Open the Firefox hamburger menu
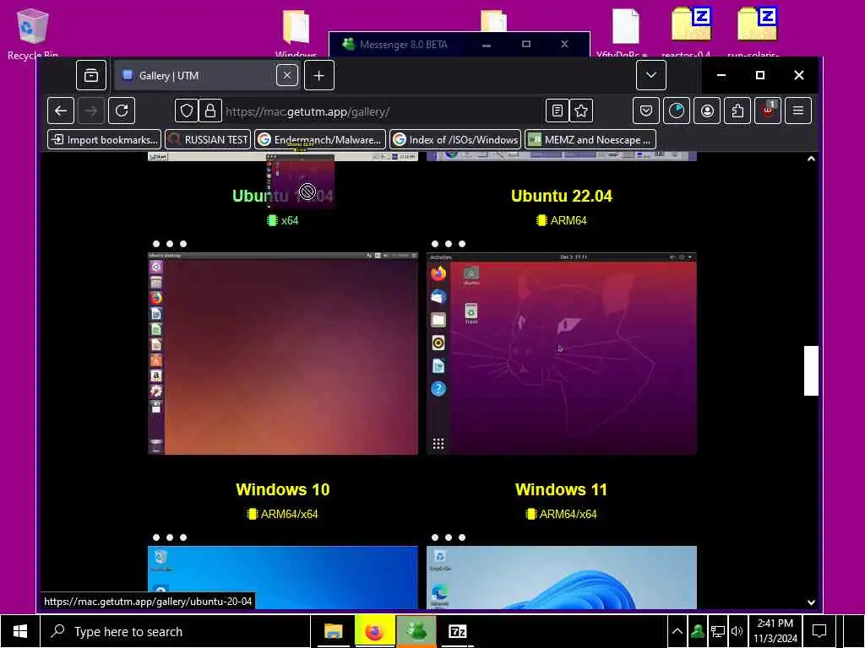This screenshot has height=648, width=865. coord(797,111)
